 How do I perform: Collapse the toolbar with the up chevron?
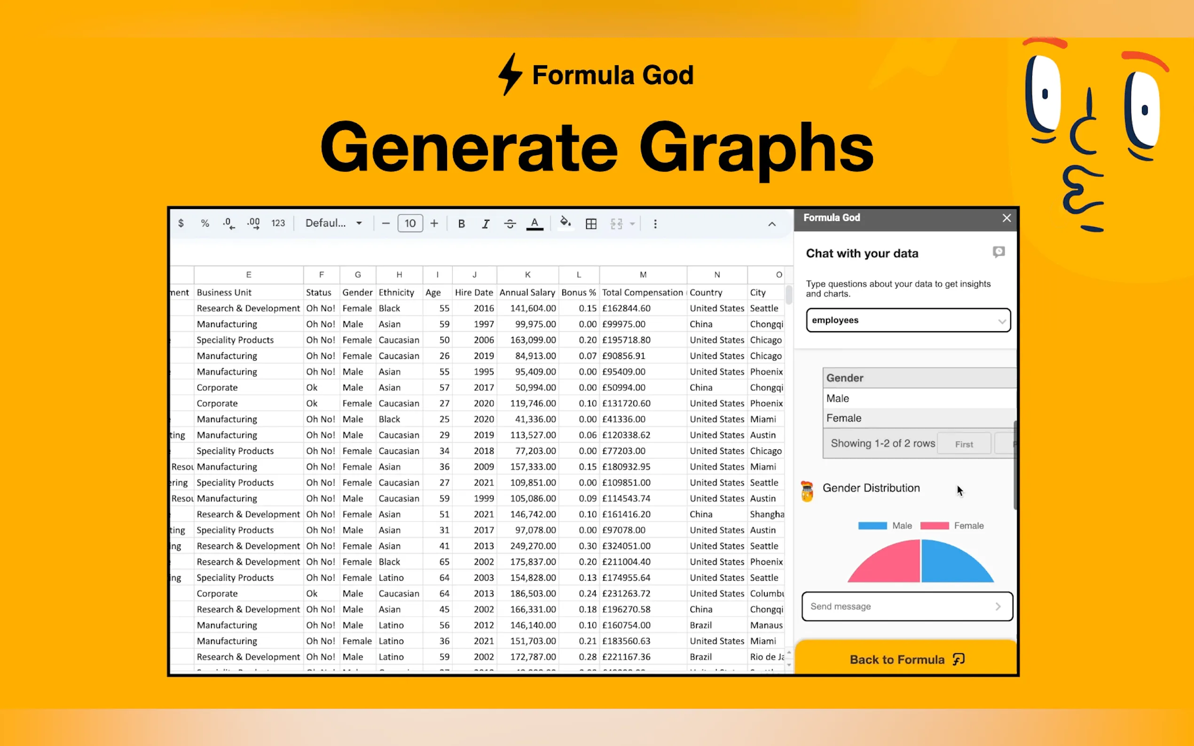coord(771,224)
